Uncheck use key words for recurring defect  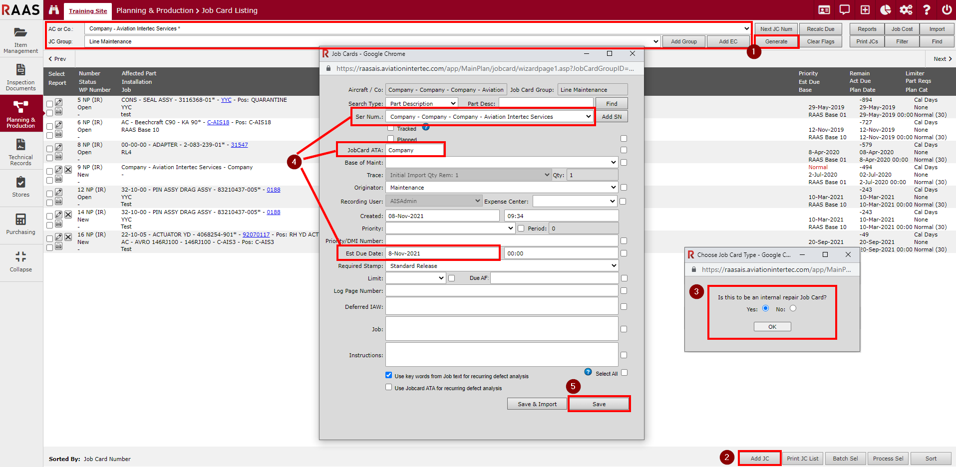point(388,375)
